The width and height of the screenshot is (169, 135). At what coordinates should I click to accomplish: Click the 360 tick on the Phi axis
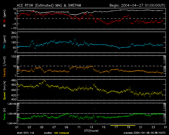(x=14, y=33)
